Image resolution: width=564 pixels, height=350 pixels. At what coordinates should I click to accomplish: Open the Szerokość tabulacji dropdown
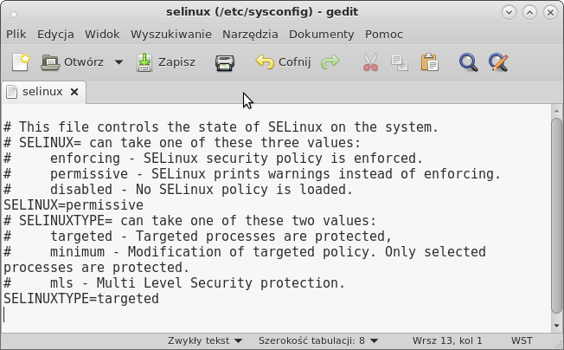(318, 340)
